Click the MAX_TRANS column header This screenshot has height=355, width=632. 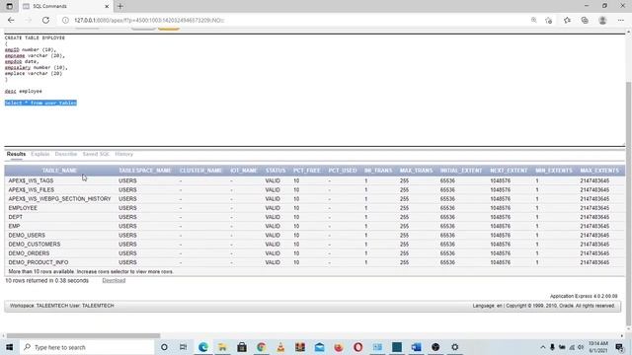click(x=416, y=171)
